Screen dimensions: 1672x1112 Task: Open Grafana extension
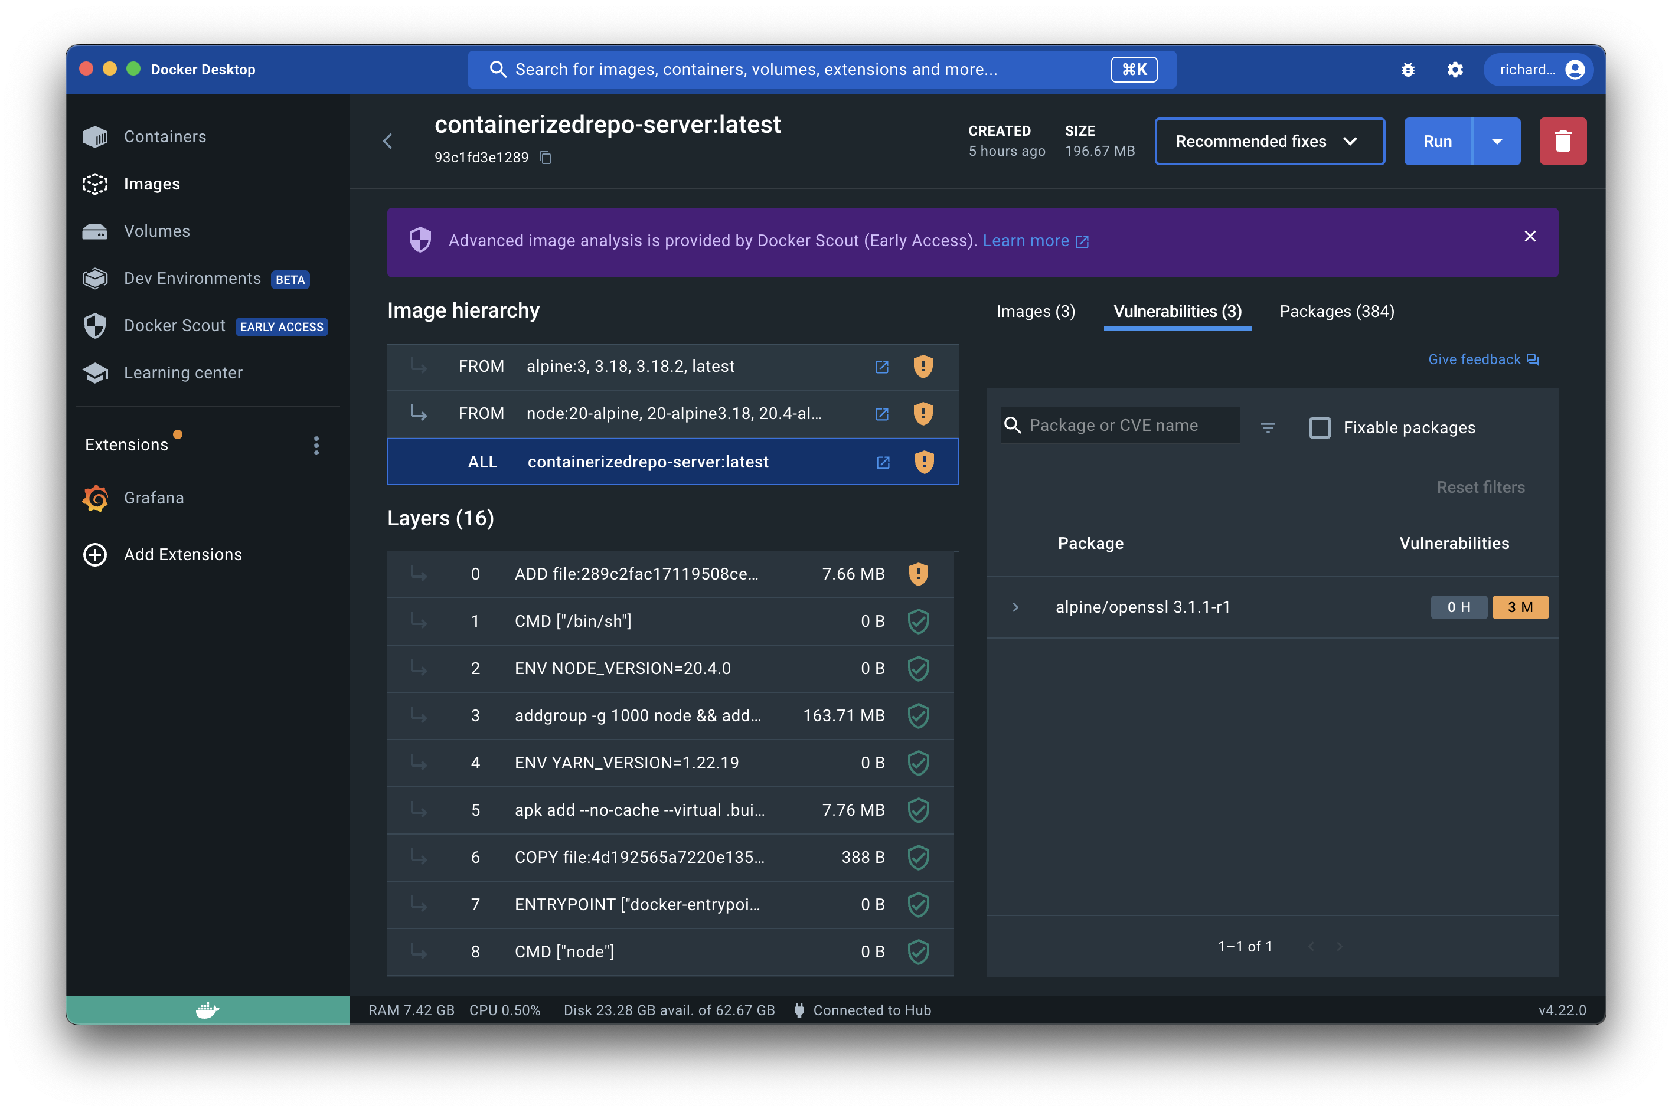click(154, 498)
